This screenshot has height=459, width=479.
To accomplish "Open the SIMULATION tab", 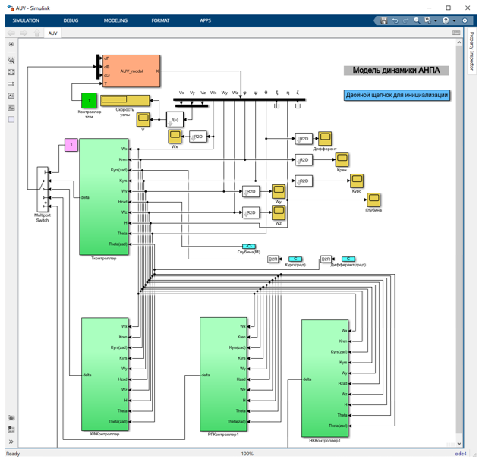I will pyautogui.click(x=26, y=20).
